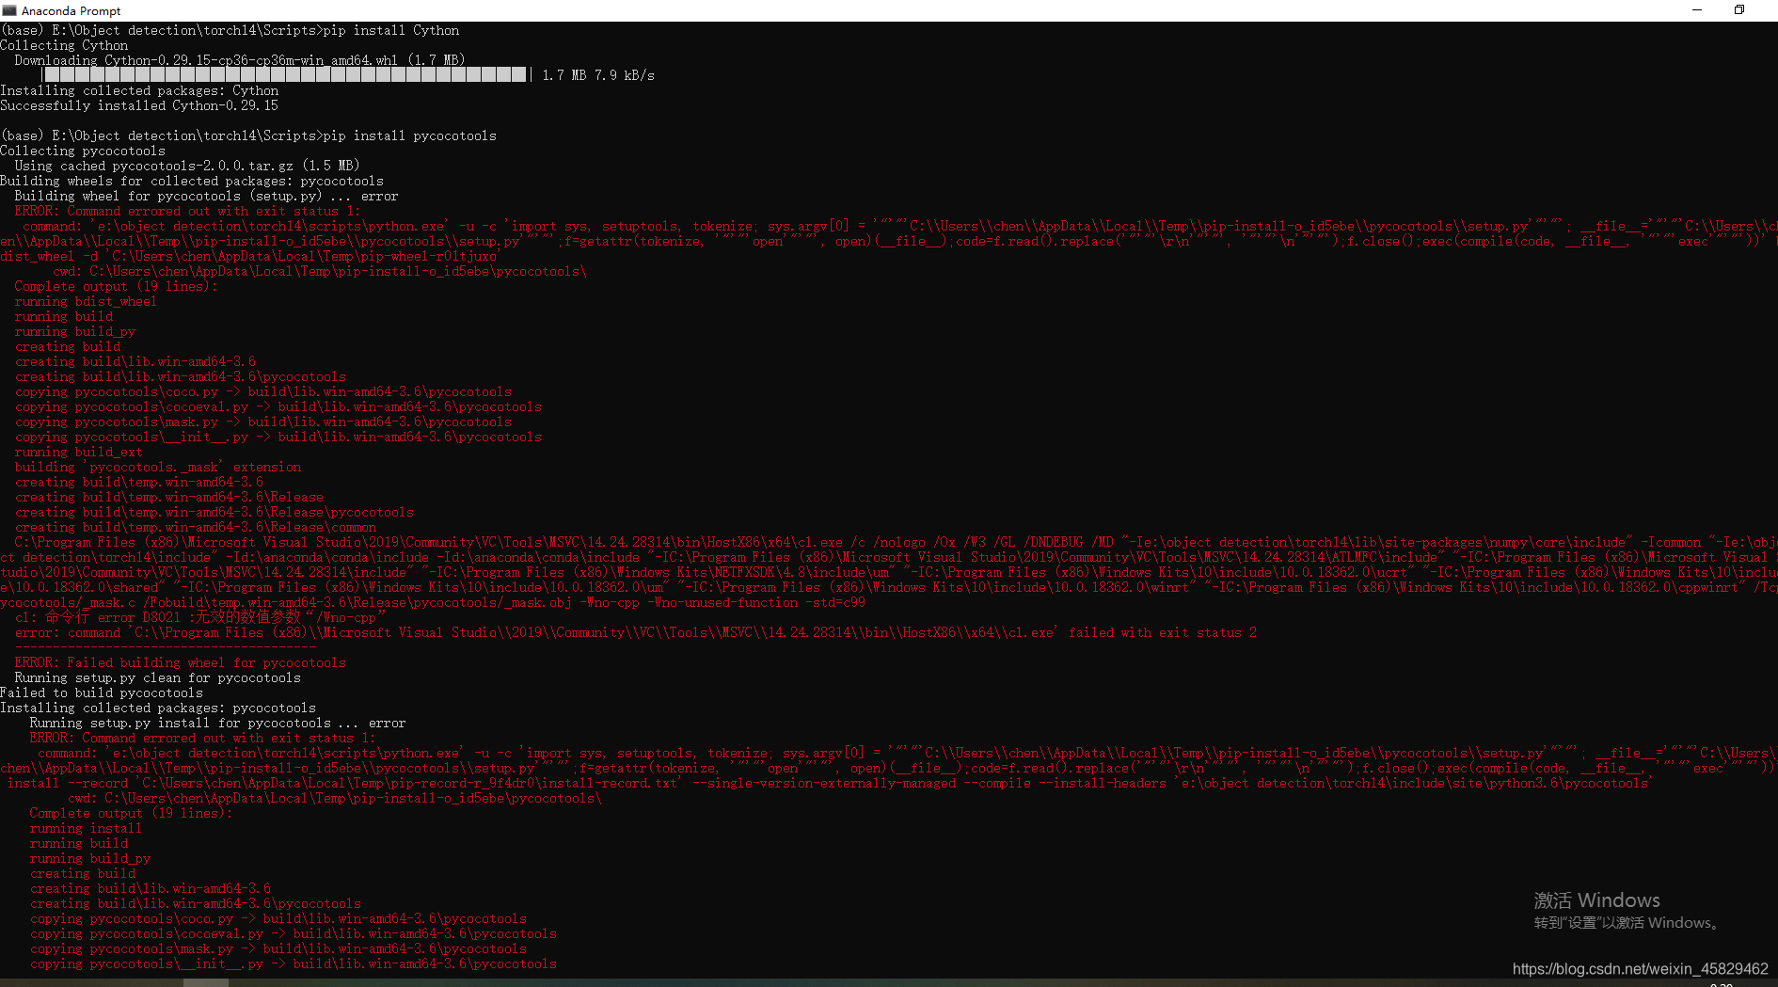Click 'Installing collected packages: Cython' line
1778x987 pixels.
click(139, 90)
